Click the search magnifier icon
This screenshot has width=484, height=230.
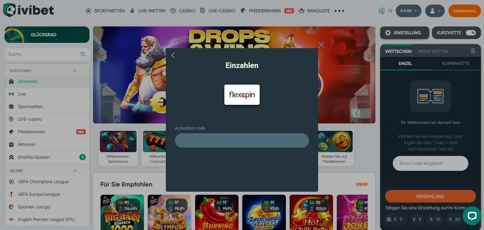click(x=83, y=54)
